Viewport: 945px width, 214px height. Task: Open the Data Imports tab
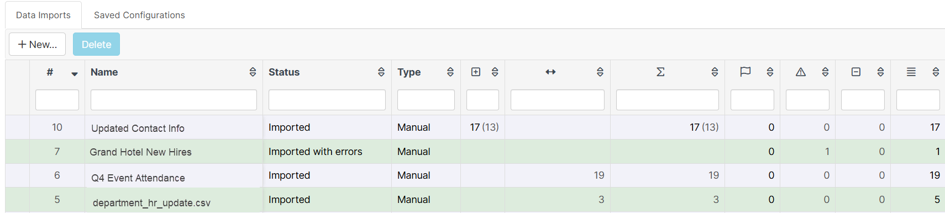[43, 15]
